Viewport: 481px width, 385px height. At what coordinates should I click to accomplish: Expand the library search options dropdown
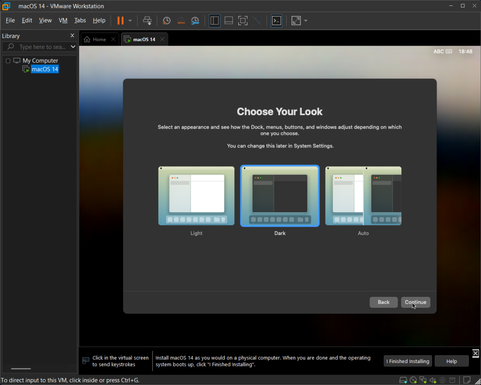pyautogui.click(x=73, y=46)
